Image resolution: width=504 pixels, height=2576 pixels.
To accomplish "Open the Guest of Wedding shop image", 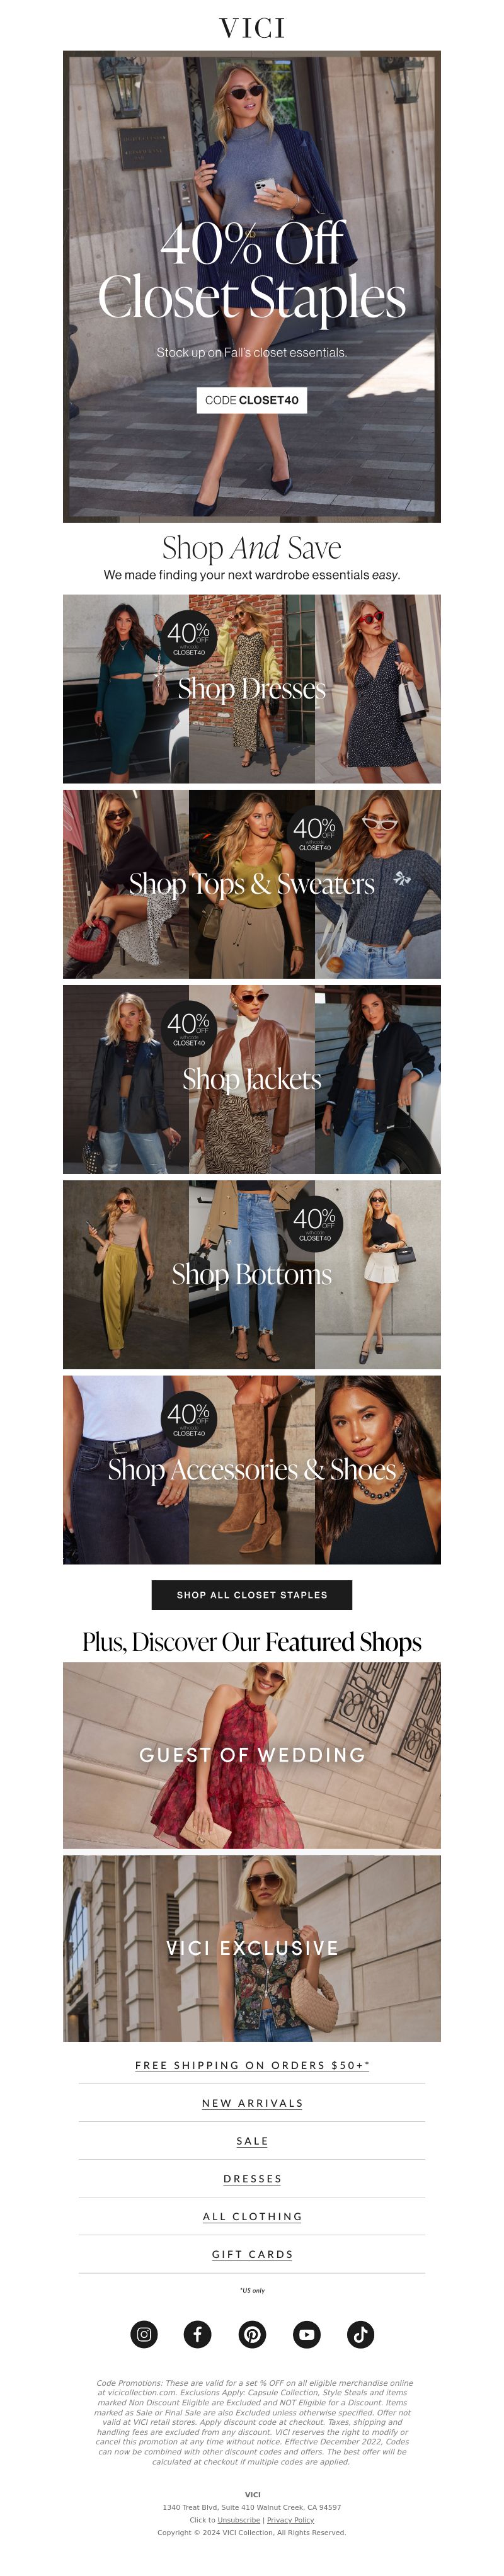I will [252, 1755].
